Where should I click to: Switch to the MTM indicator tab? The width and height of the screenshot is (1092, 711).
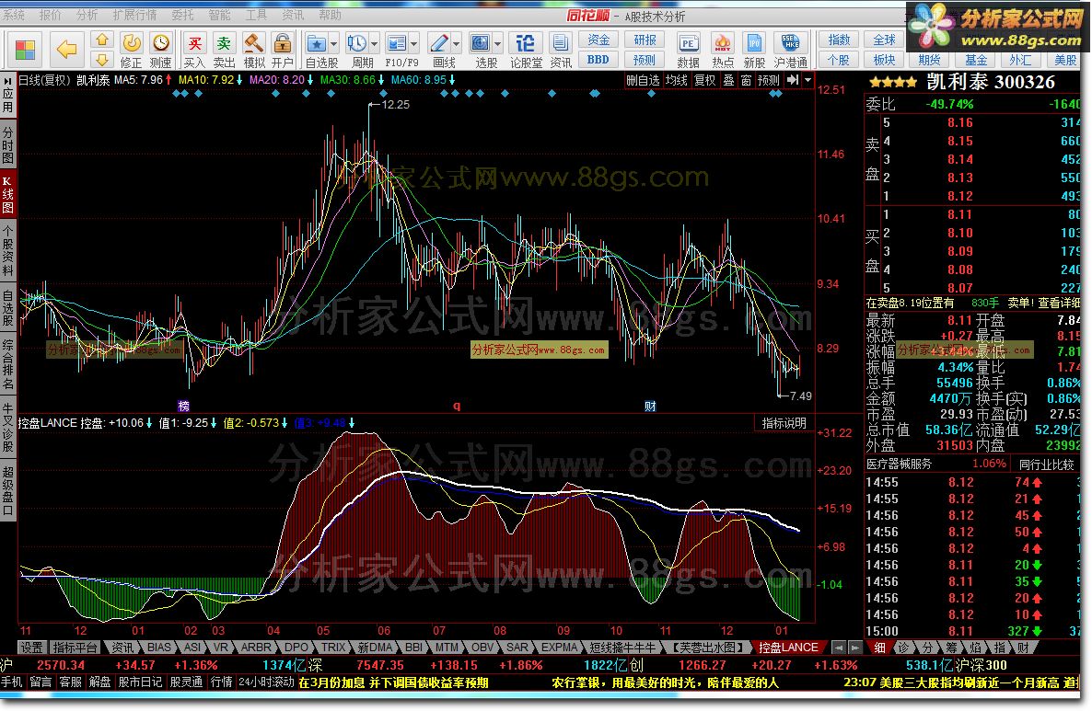[x=447, y=648]
